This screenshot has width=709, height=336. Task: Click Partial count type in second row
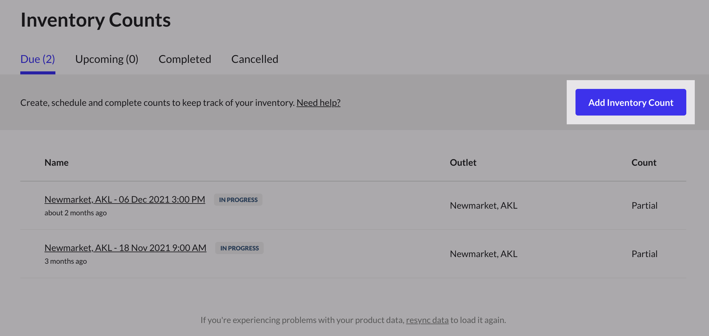tap(644, 254)
